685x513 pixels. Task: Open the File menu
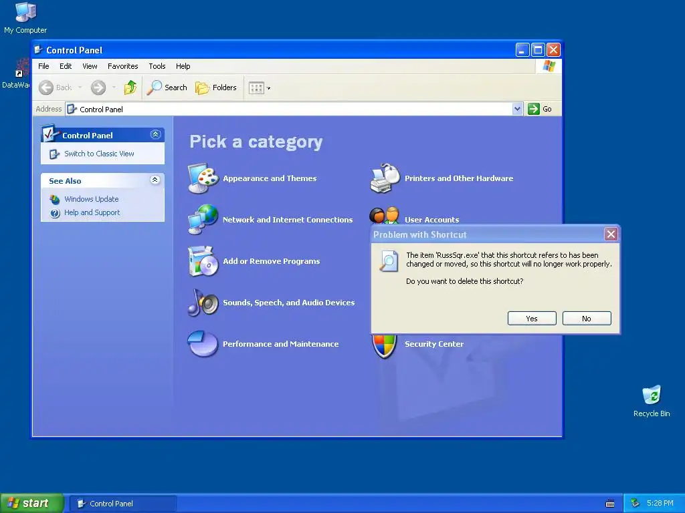click(x=43, y=66)
